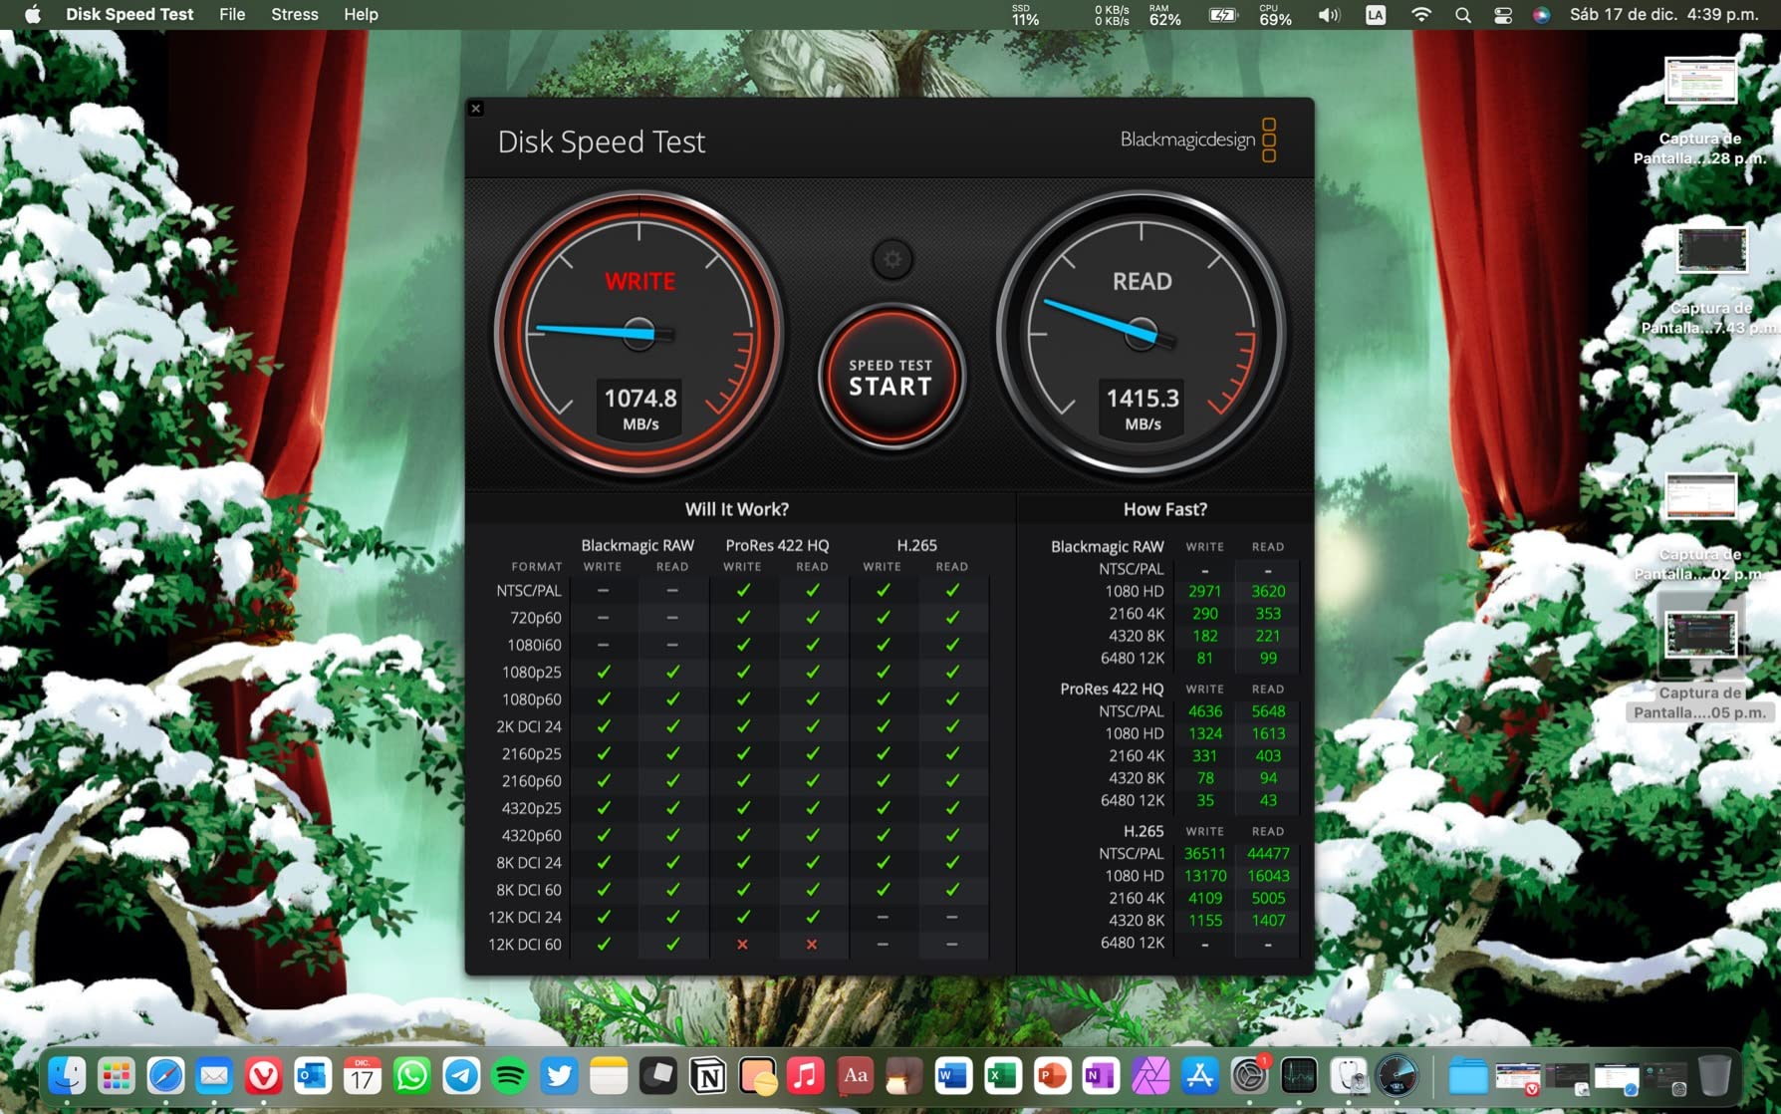This screenshot has height=1114, width=1781.
Task: Open Activity Monitor from the dock
Action: pyautogui.click(x=1299, y=1076)
